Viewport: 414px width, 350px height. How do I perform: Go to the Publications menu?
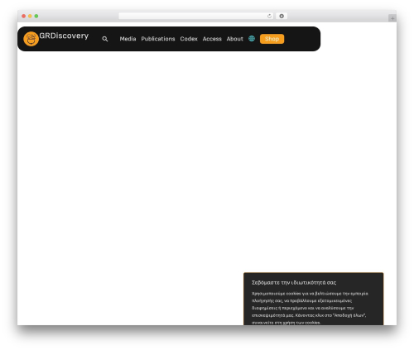158,39
